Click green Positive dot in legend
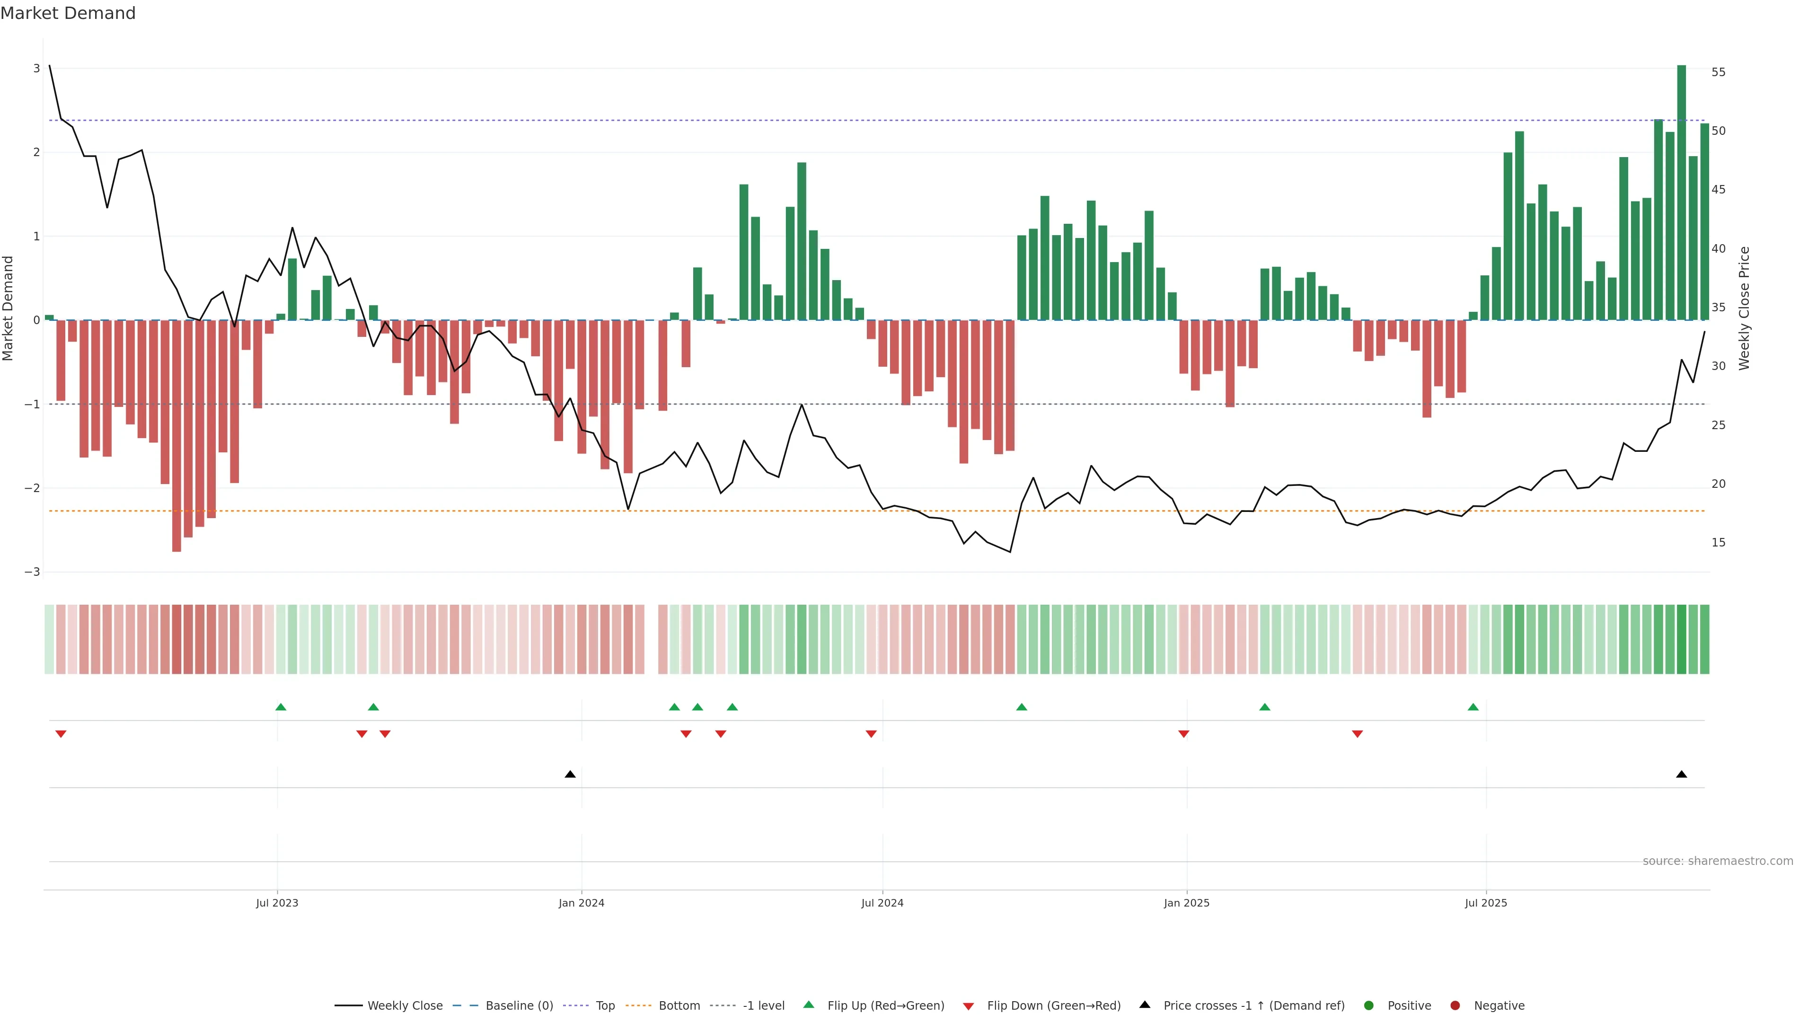Screen dimensions: 1817x1022 point(1369,1006)
